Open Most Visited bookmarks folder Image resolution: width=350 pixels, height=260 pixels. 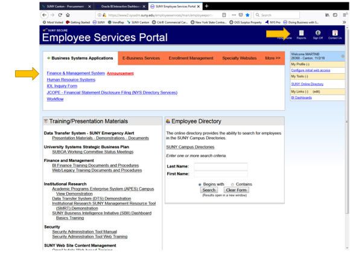53,22
